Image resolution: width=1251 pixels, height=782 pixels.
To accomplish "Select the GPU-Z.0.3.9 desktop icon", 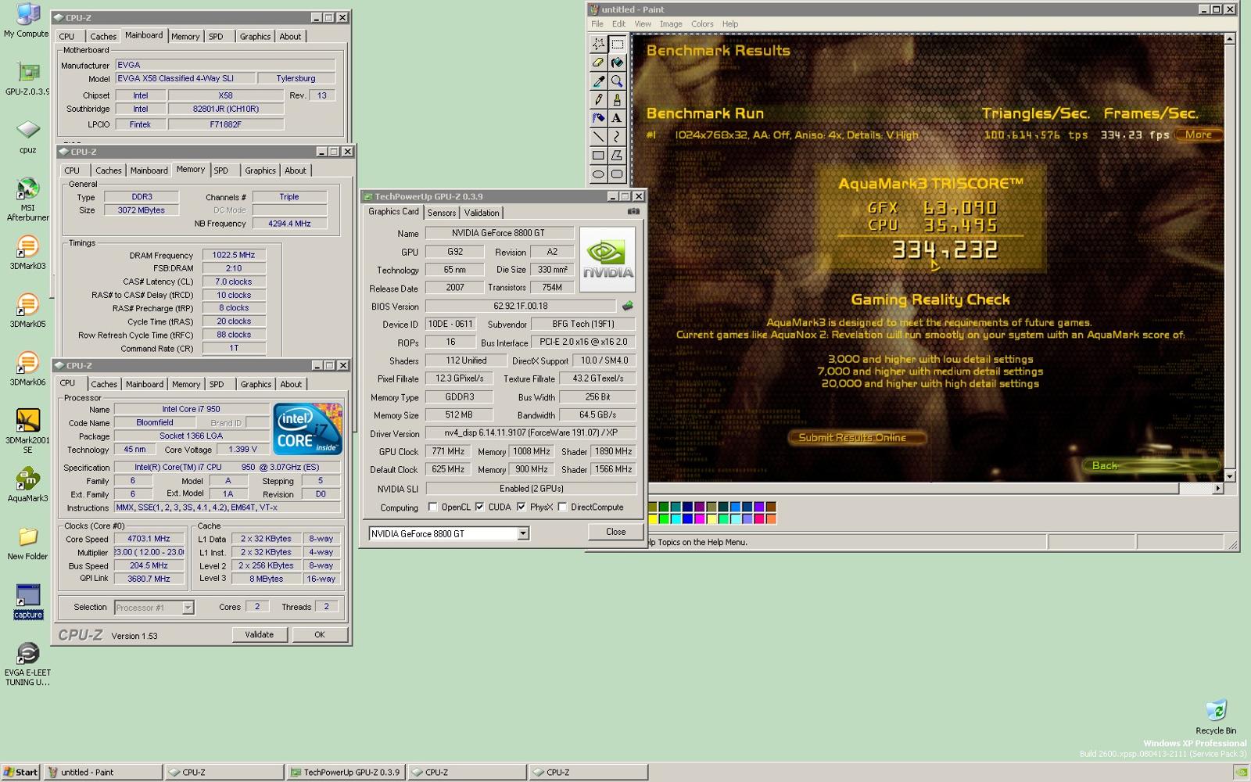I will (27, 77).
